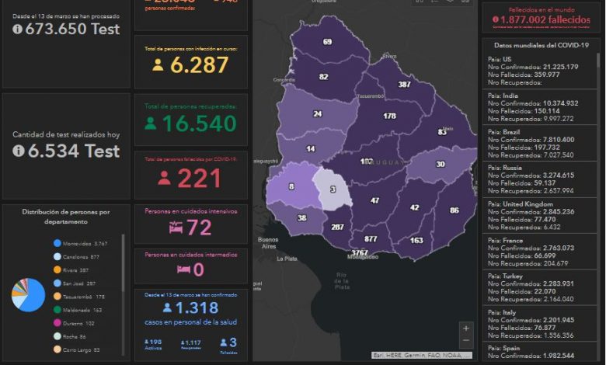Click the yellow person icon for active infections
The image size is (606, 365).
(158, 65)
